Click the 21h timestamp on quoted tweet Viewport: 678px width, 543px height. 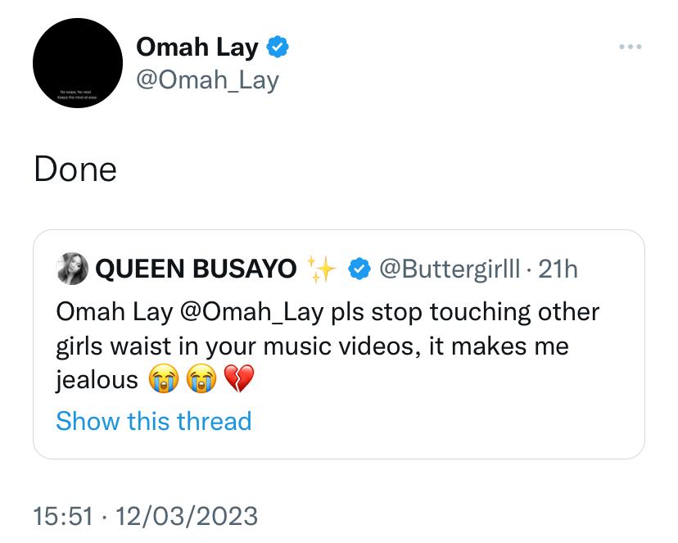tap(558, 269)
